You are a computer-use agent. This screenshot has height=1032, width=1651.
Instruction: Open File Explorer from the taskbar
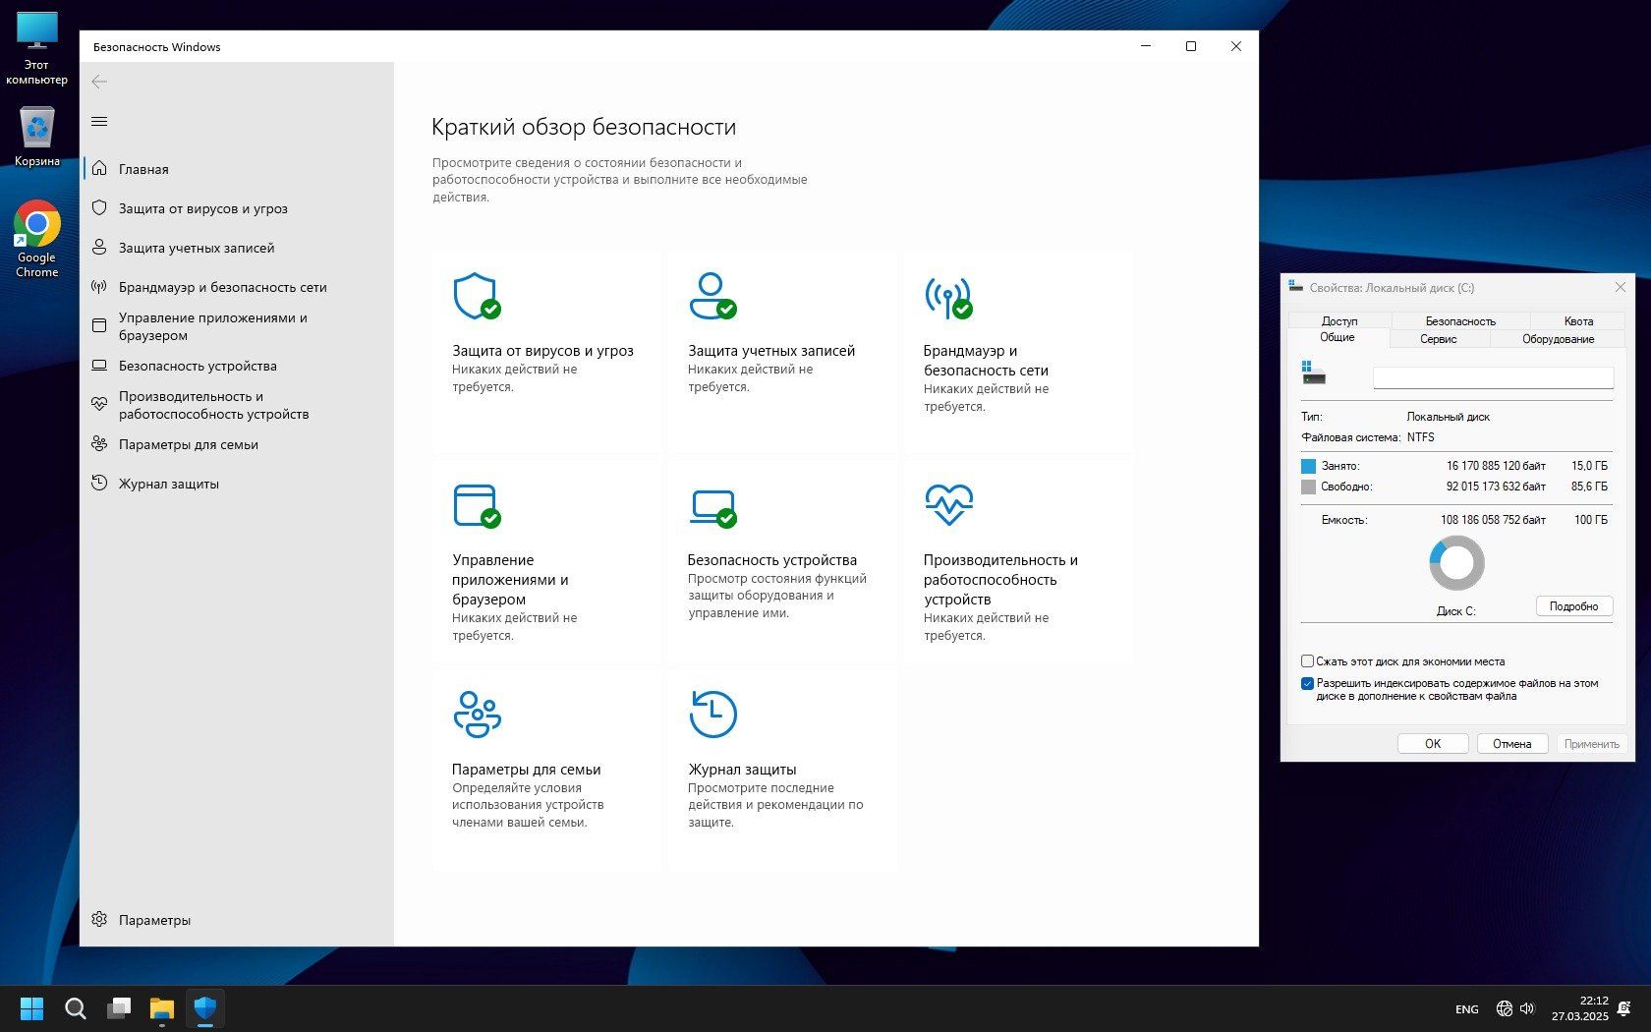pos(161,1008)
